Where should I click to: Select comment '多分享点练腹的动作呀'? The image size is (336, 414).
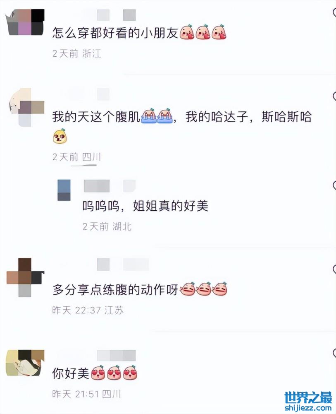coord(116,290)
